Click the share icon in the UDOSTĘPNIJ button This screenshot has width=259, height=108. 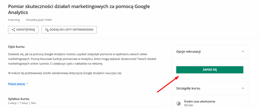[13, 30]
